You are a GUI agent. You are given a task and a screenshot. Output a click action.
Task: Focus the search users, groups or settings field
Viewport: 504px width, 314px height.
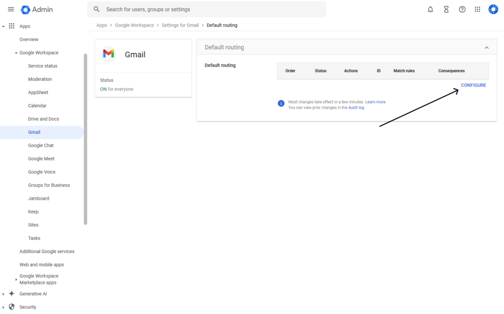207,9
